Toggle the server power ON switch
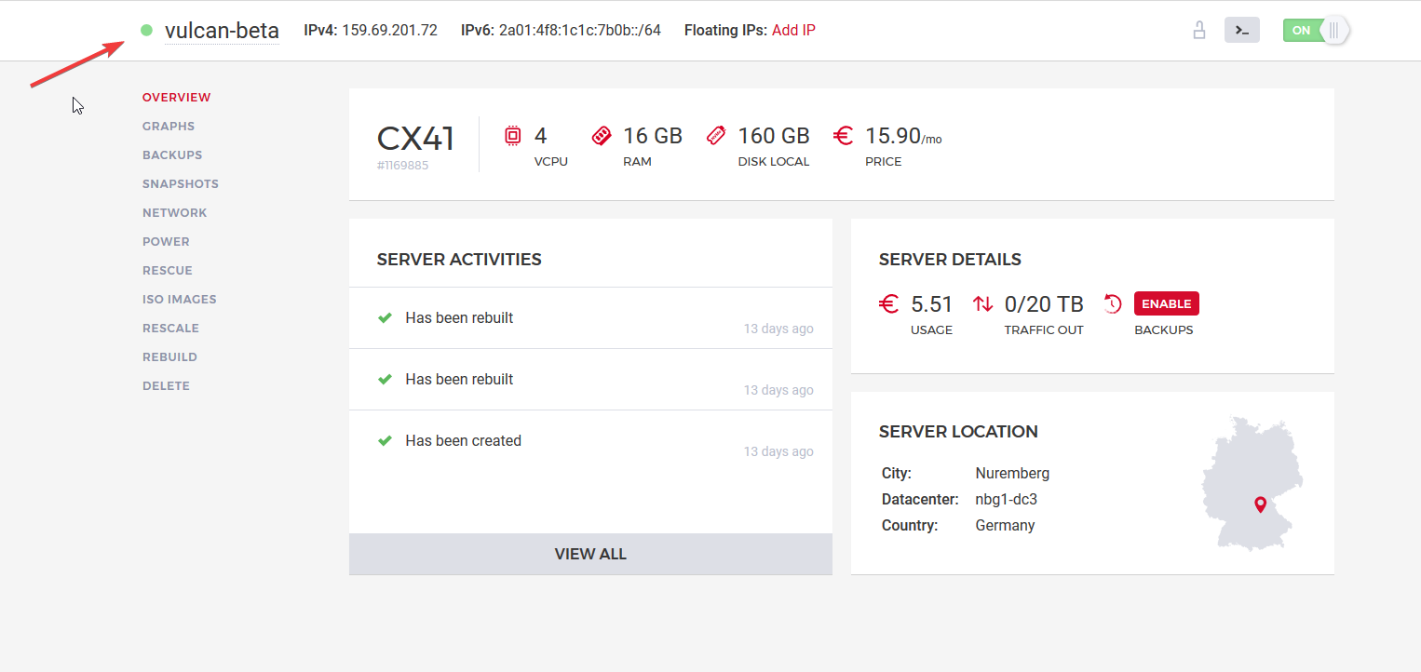 click(x=1315, y=30)
